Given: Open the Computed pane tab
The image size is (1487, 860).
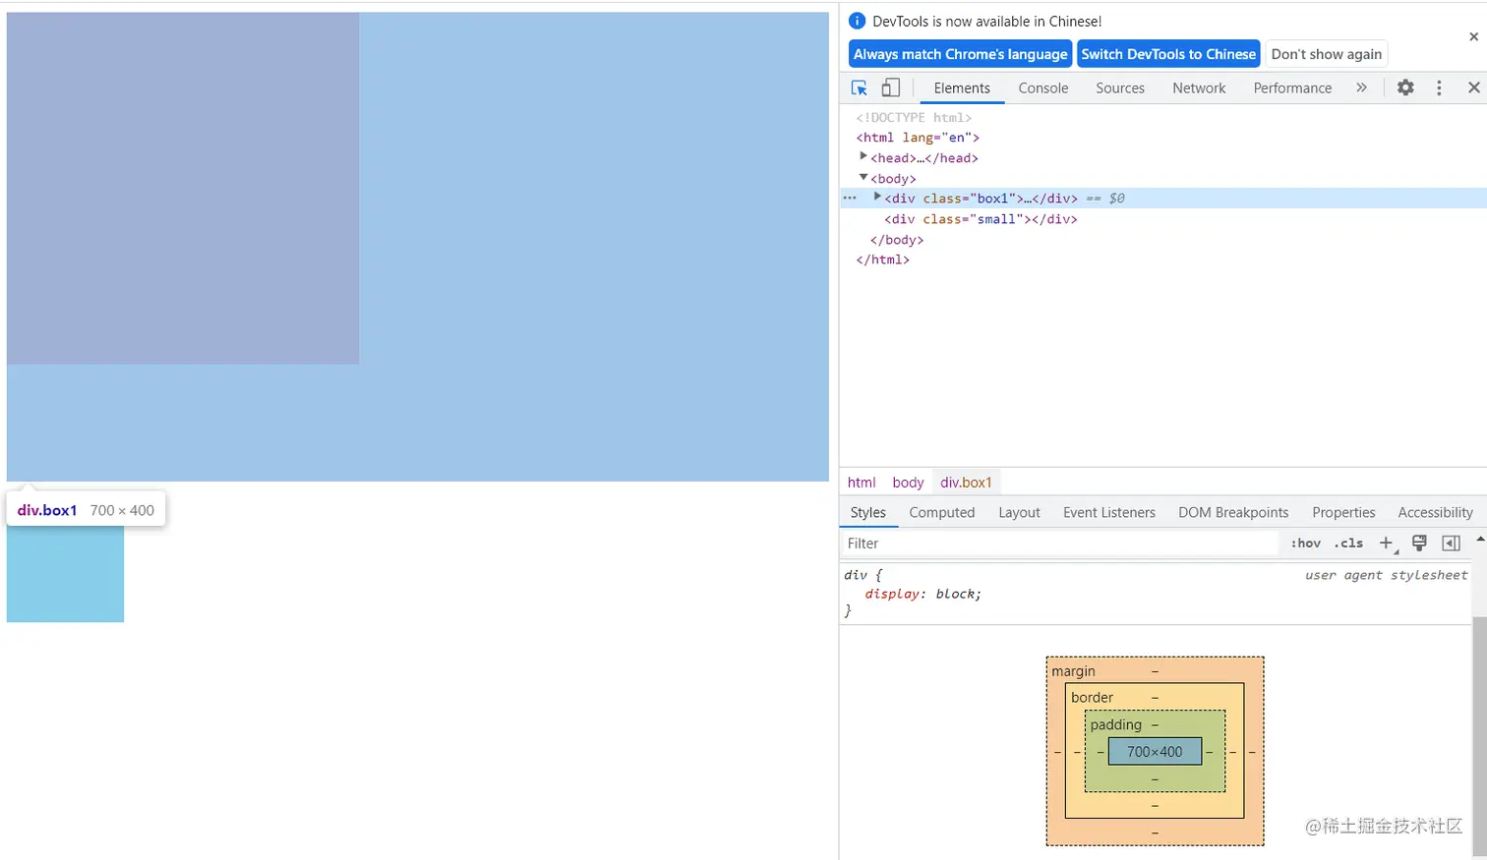Looking at the screenshot, I should pyautogui.click(x=942, y=512).
